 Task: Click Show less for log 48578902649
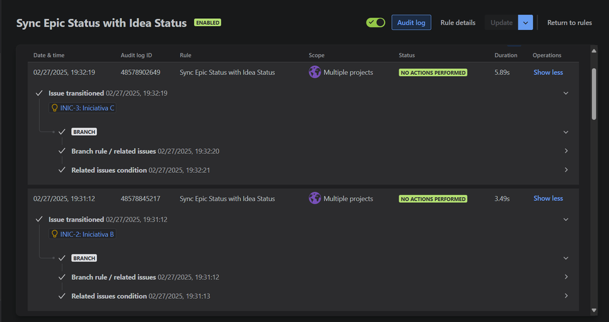(548, 72)
